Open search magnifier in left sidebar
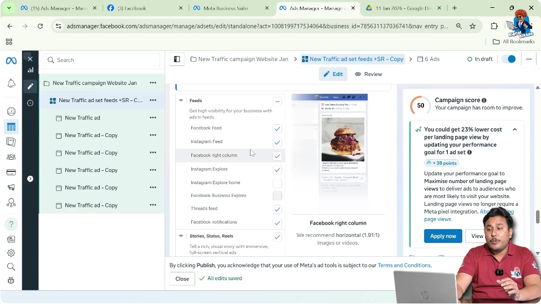The height and width of the screenshot is (304, 541). pyautogui.click(x=11, y=267)
